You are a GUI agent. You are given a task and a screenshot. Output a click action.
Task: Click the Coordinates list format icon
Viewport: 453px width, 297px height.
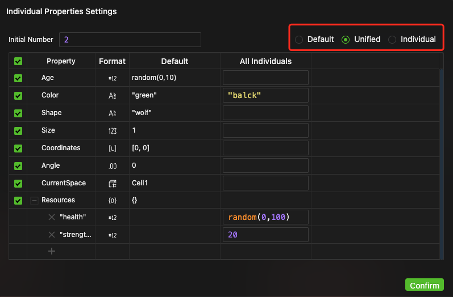112,148
